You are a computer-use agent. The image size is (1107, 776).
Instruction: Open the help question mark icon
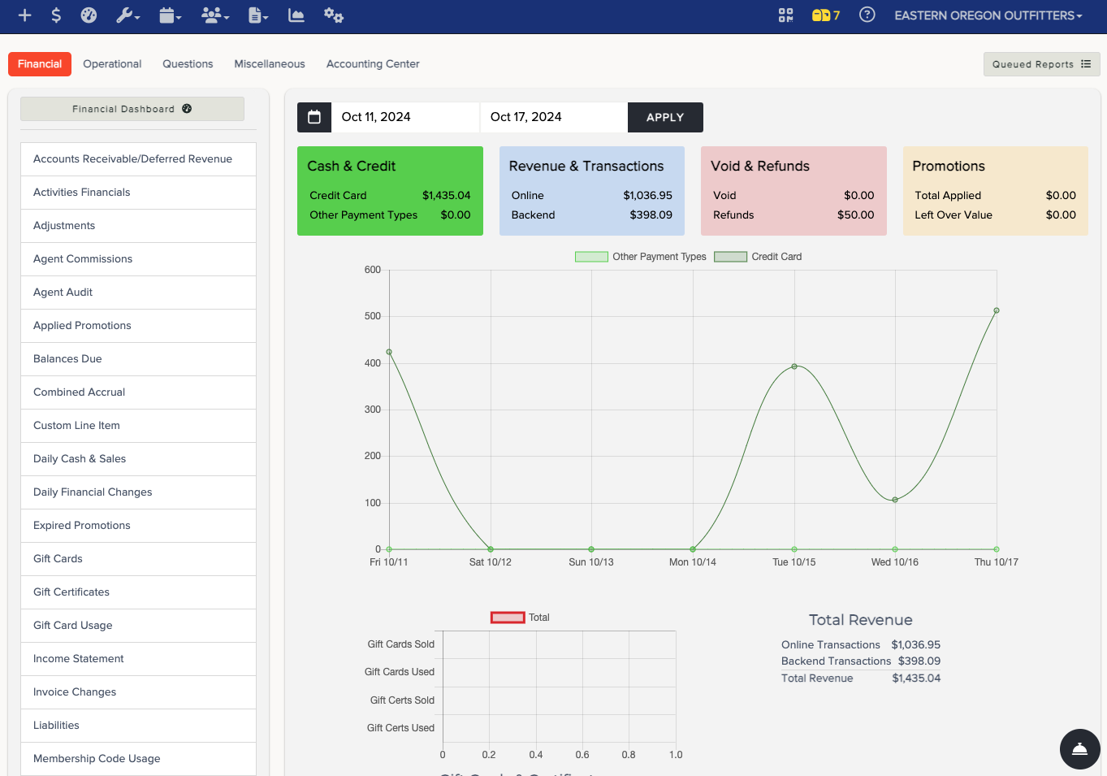click(867, 15)
